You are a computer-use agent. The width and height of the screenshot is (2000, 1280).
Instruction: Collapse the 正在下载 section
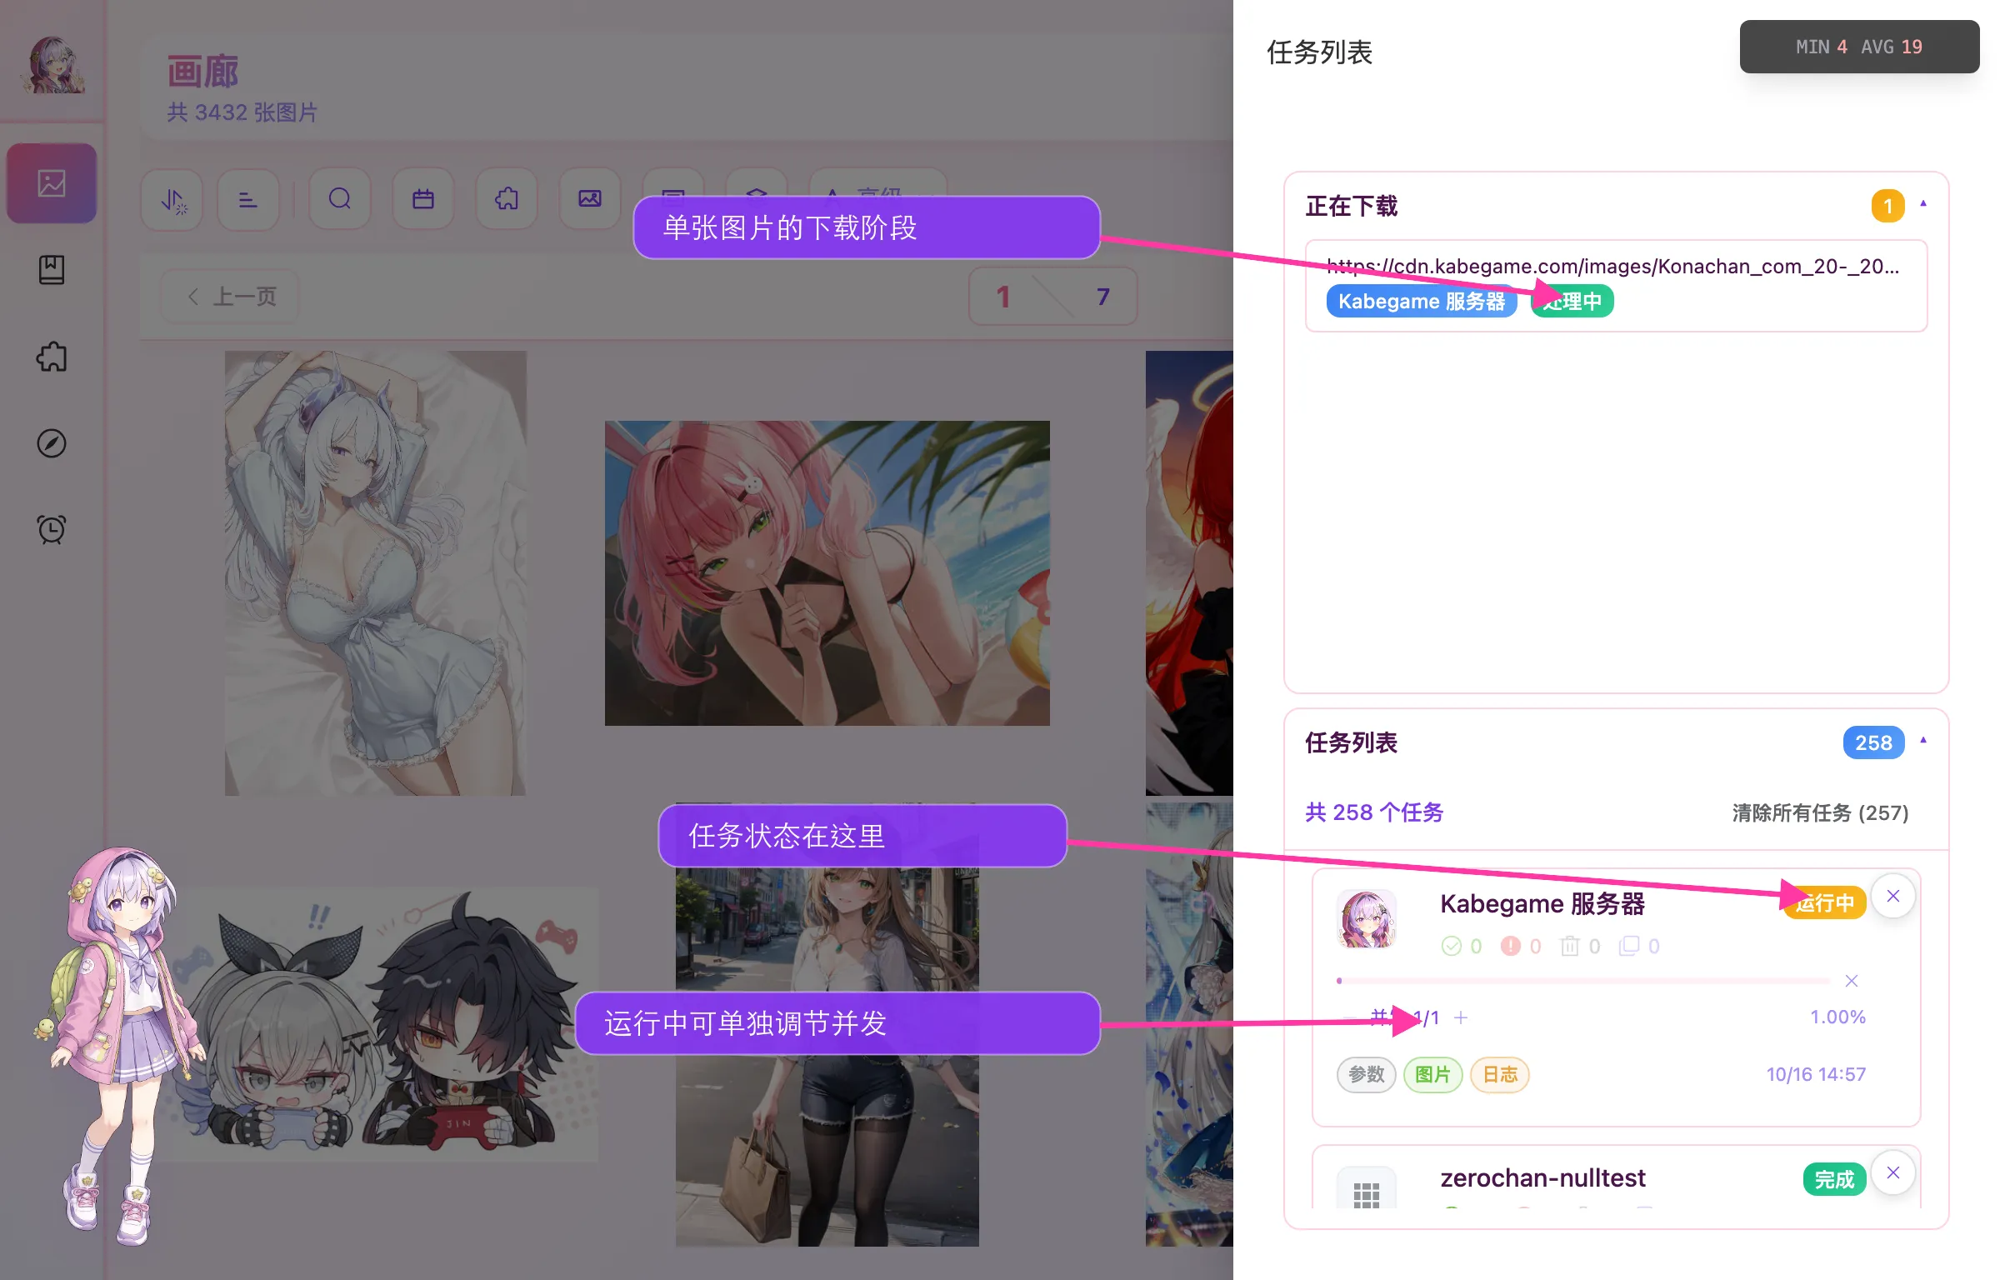(x=1923, y=204)
